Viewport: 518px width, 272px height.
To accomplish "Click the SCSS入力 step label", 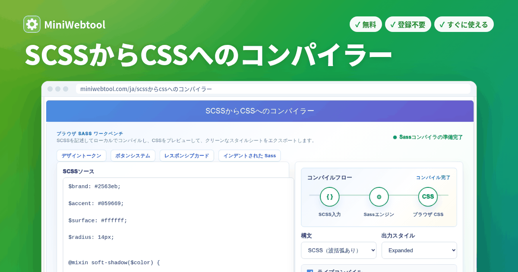I will [330, 215].
